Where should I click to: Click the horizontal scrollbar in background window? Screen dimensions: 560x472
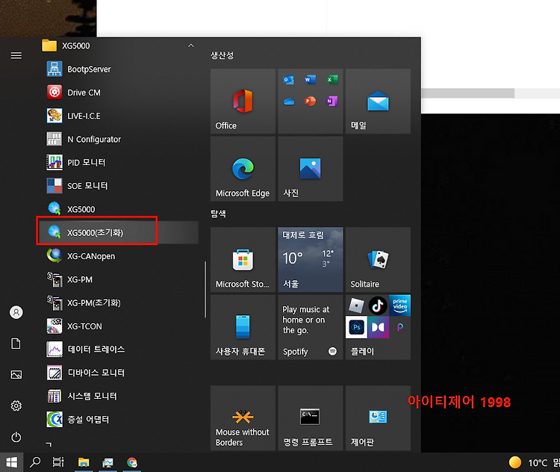468,93
